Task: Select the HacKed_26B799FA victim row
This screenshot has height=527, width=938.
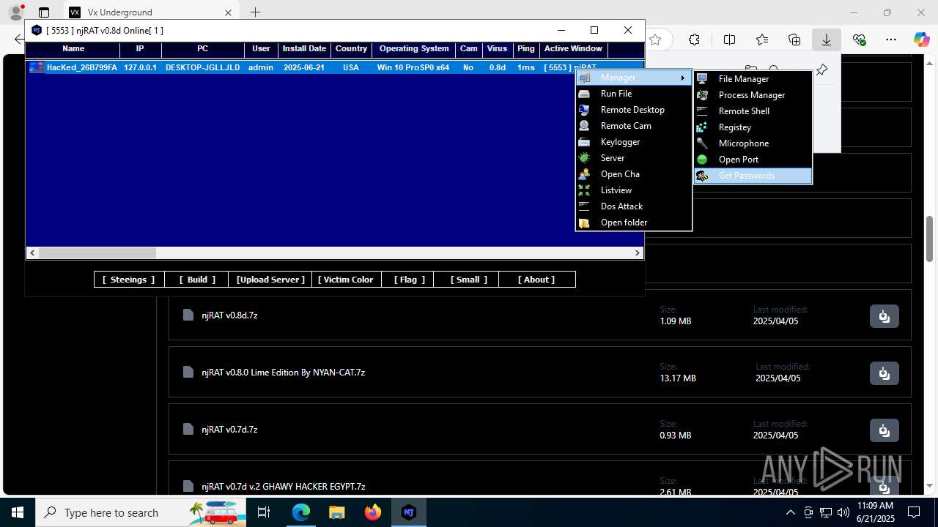Action: coord(334,67)
